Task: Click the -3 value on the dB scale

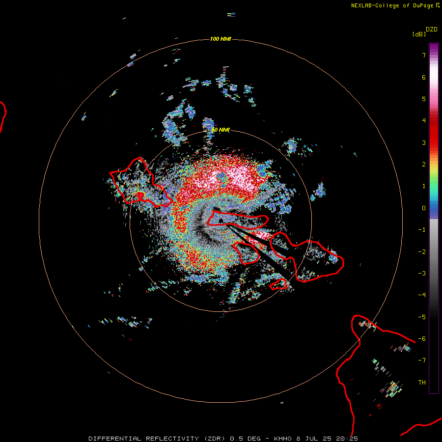Action: [x=422, y=274]
